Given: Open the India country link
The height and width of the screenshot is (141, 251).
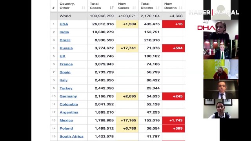Looking at the screenshot, I should click(64, 32).
